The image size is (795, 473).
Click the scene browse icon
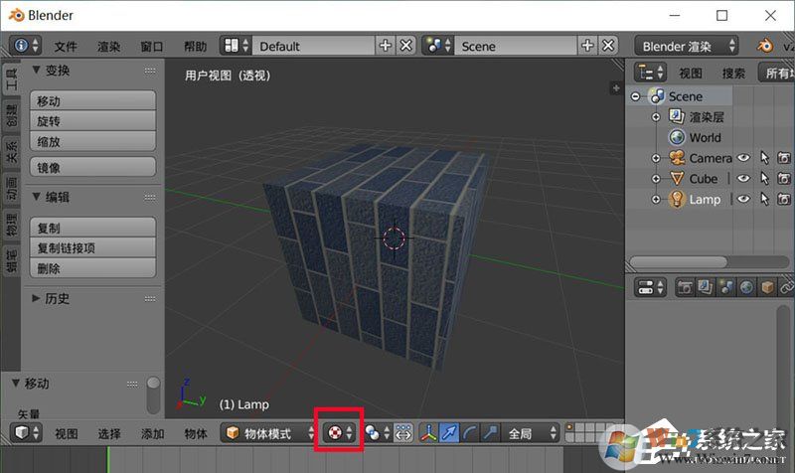(438, 46)
